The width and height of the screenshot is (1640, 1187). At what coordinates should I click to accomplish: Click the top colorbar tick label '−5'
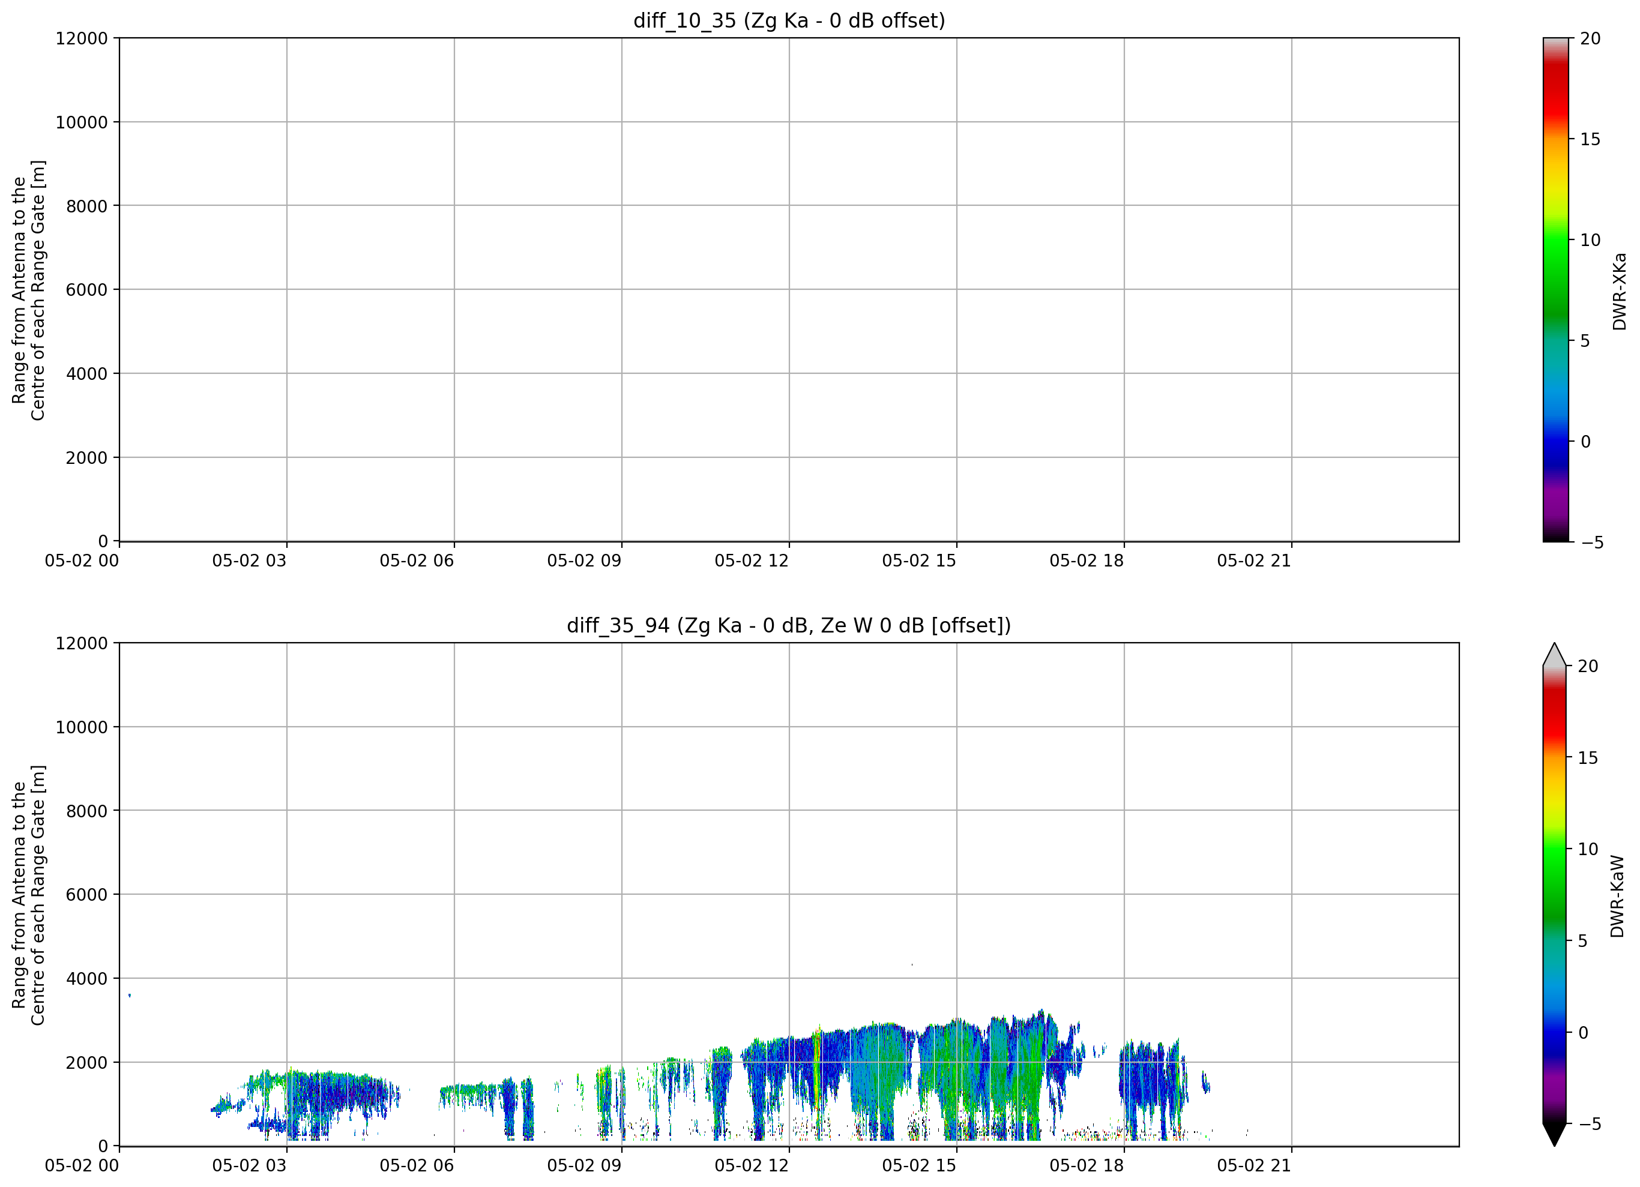click(1592, 543)
